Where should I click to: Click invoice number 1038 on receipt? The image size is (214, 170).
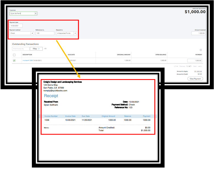[x=47, y=120]
